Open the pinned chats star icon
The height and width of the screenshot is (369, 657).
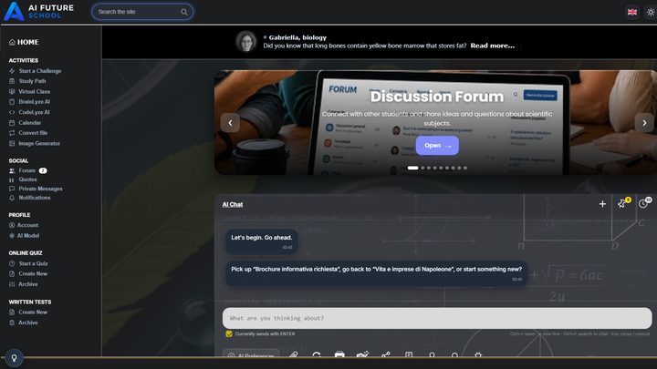pyautogui.click(x=621, y=204)
